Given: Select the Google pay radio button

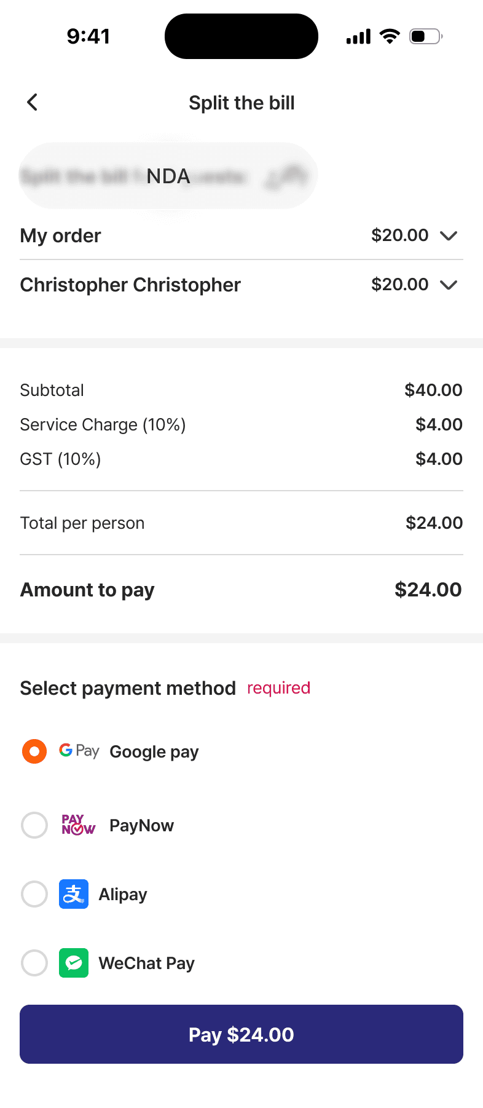Looking at the screenshot, I should point(34,751).
